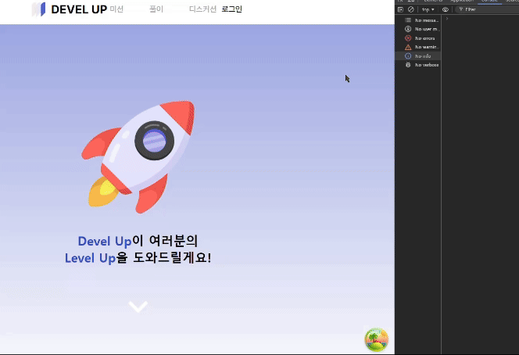Select the No info filter row
This screenshot has width=519, height=355.
[418, 56]
